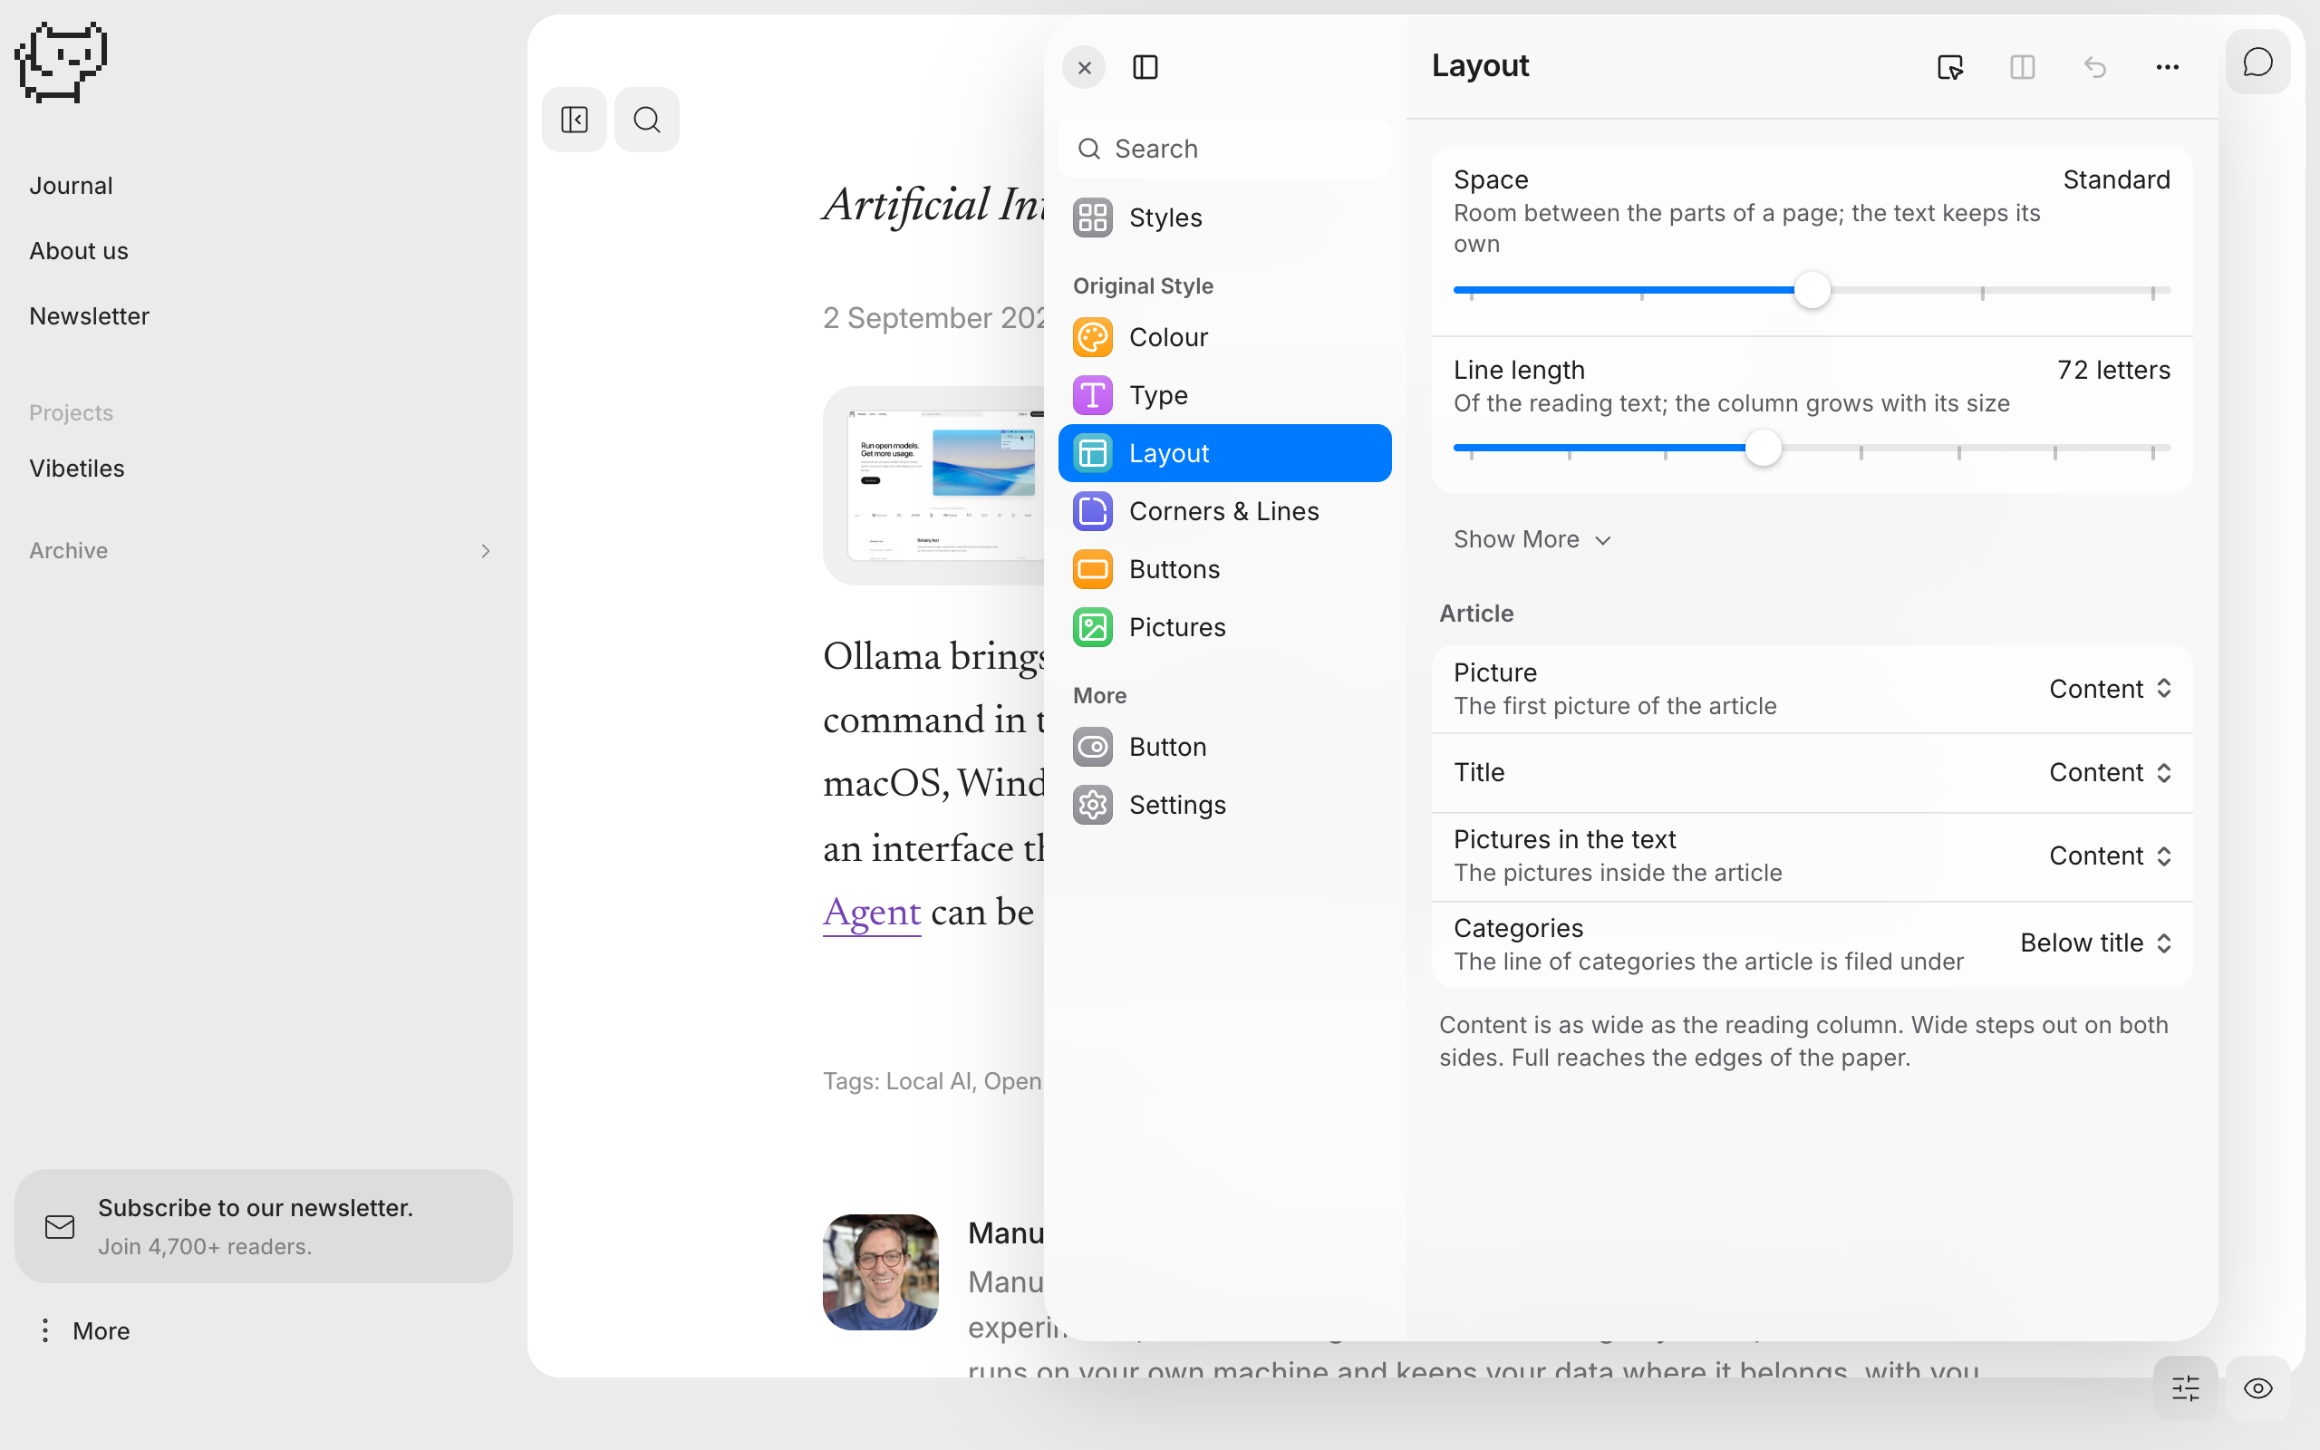Viewport: 2320px width, 1450px height.
Task: Open the three-dot options menu in Layout header
Action: (x=2168, y=67)
